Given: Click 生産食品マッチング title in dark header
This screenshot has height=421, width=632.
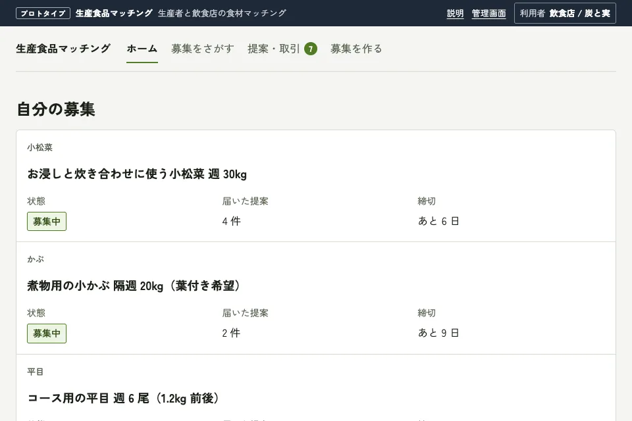Looking at the screenshot, I should [114, 13].
